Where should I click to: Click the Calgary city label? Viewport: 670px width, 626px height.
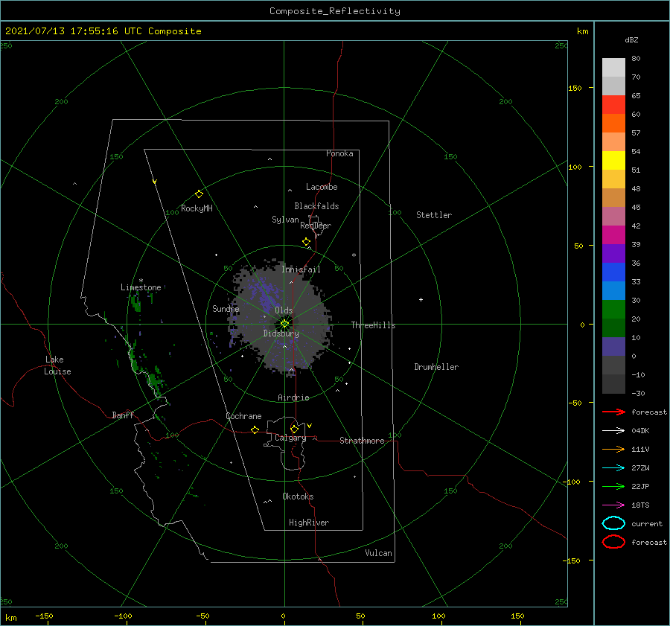point(290,438)
